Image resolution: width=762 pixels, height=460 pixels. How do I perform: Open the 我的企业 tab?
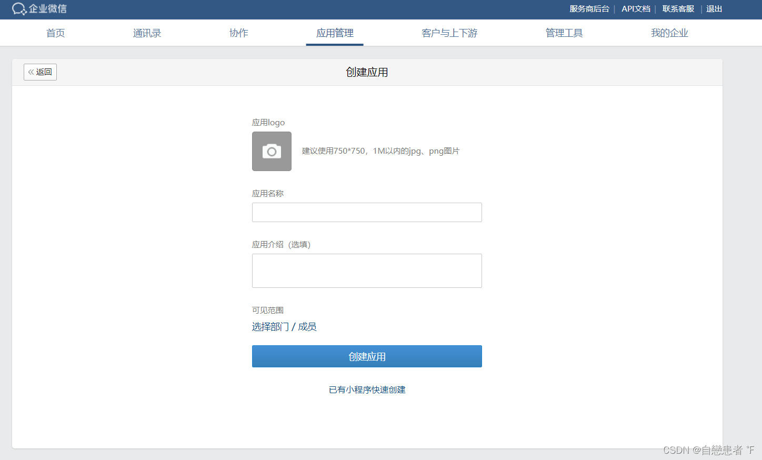669,33
